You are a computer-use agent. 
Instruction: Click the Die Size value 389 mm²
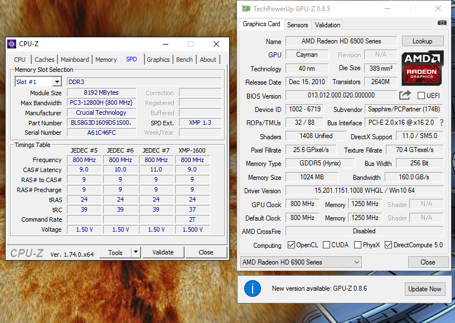[381, 68]
